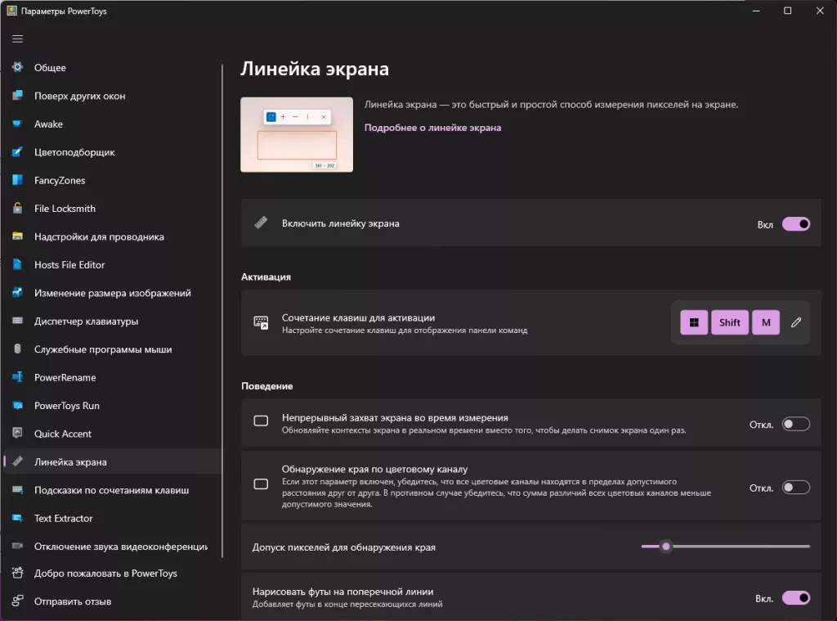
Task: Open Диспетчер клавиатуры settings
Action: coord(112,322)
